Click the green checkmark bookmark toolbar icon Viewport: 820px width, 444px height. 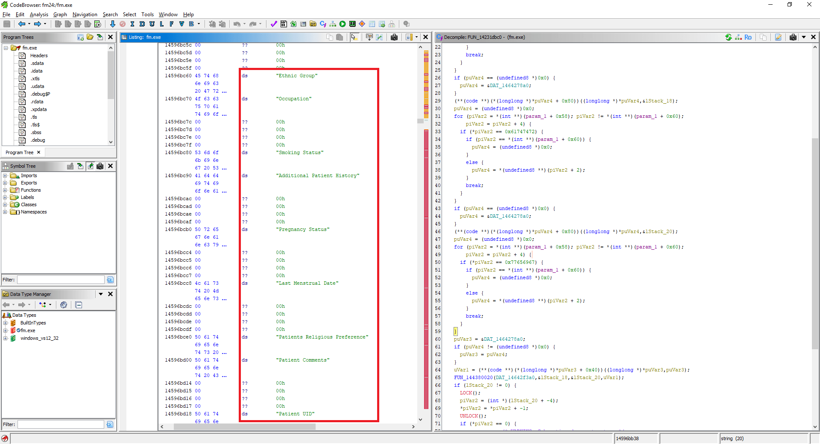(274, 24)
